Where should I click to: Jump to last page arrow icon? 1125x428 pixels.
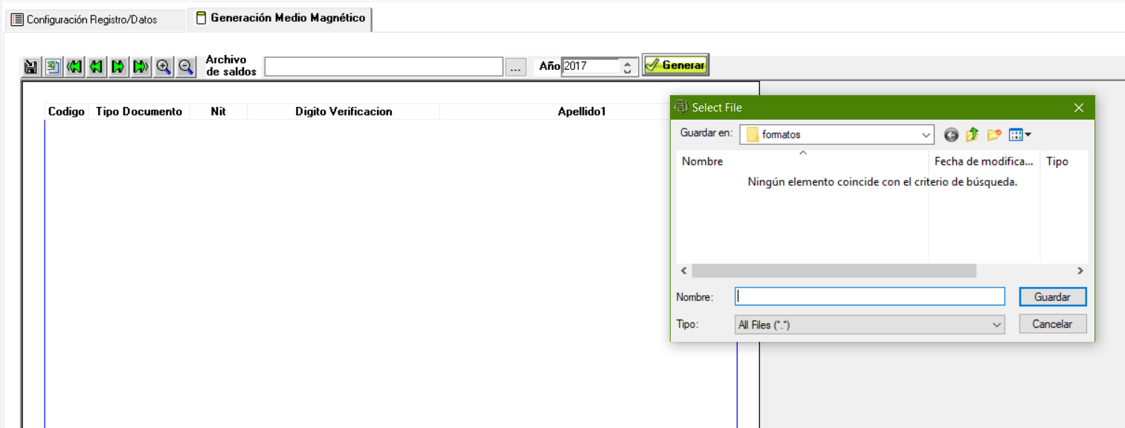pyautogui.click(x=141, y=67)
